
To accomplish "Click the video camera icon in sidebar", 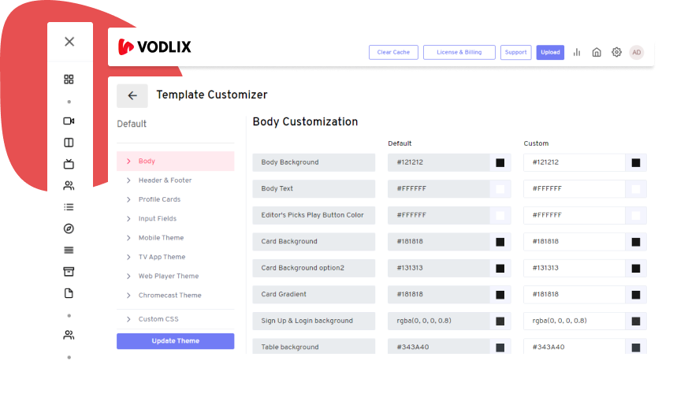I will [x=69, y=121].
